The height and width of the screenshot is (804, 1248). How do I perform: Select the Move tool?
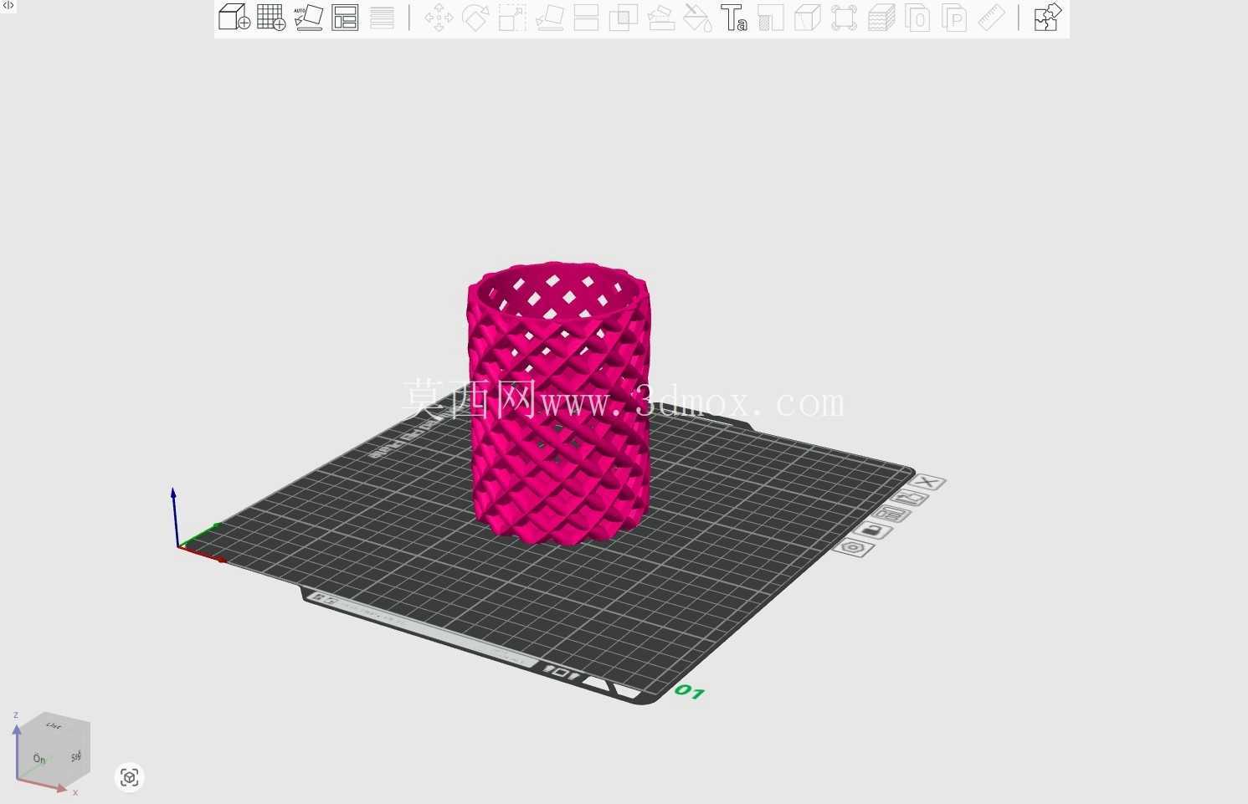[439, 18]
